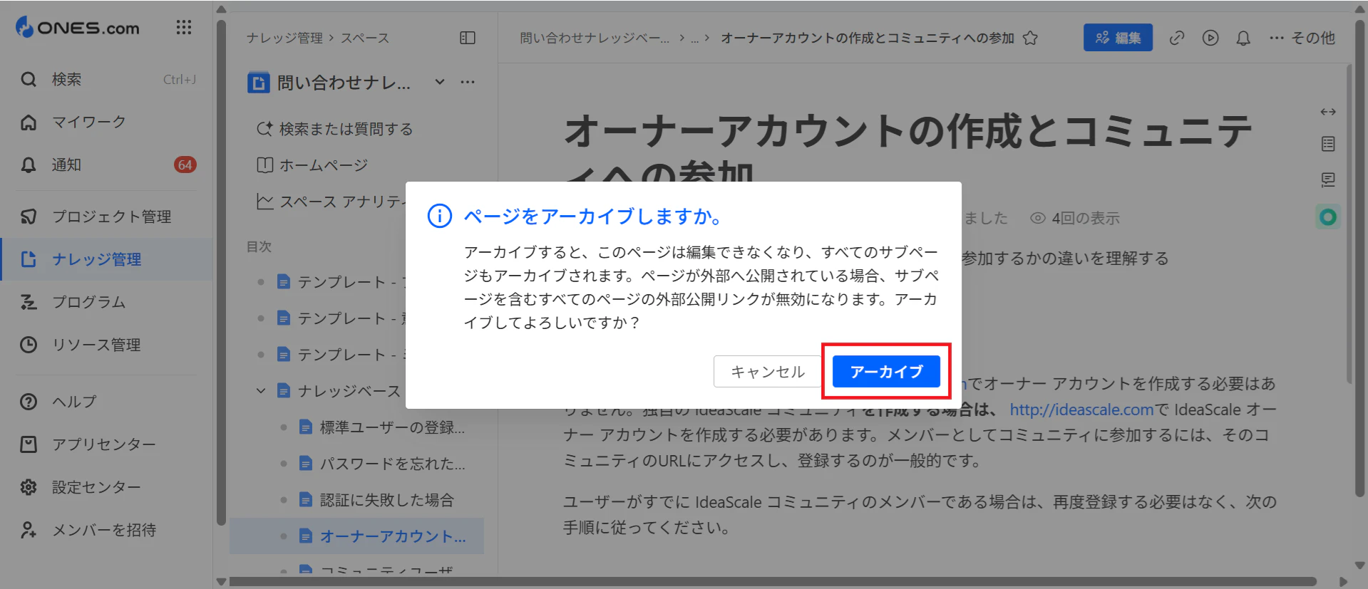This screenshot has width=1368, height=589.
Task: Click the space icon next to 問い合わせナレ...
Action: [x=258, y=83]
